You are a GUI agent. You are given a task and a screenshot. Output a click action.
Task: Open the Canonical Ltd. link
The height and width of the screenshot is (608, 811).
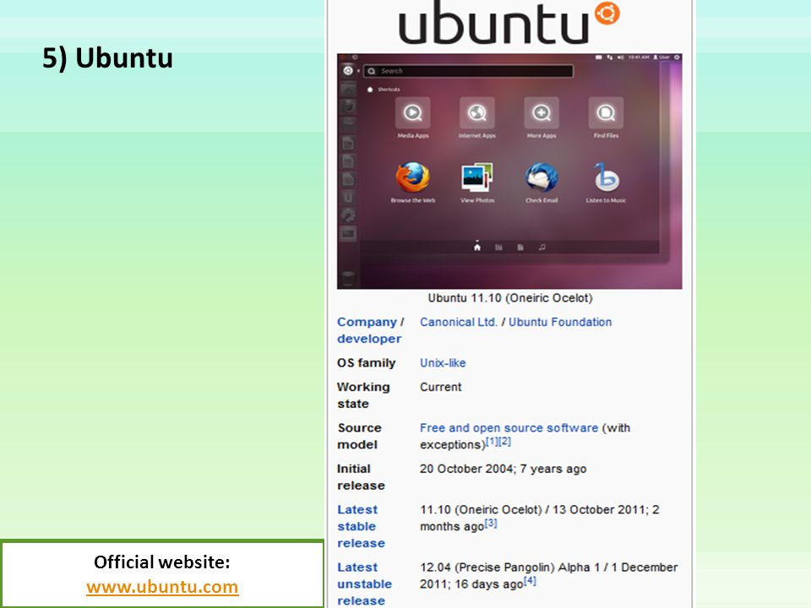tap(458, 322)
